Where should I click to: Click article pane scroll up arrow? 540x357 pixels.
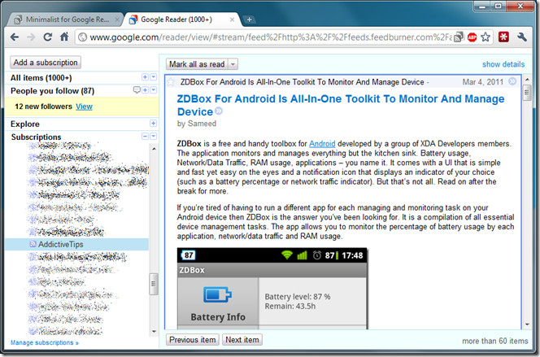tap(527, 80)
